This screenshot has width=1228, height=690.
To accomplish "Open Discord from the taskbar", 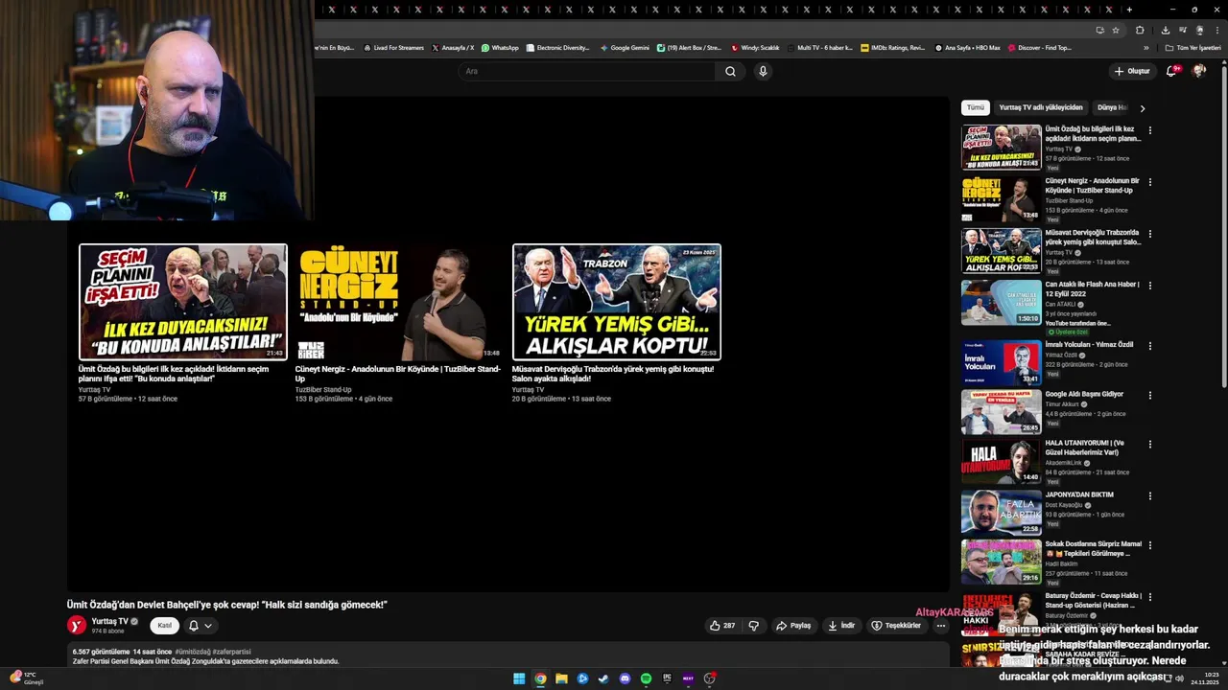I will point(625,678).
